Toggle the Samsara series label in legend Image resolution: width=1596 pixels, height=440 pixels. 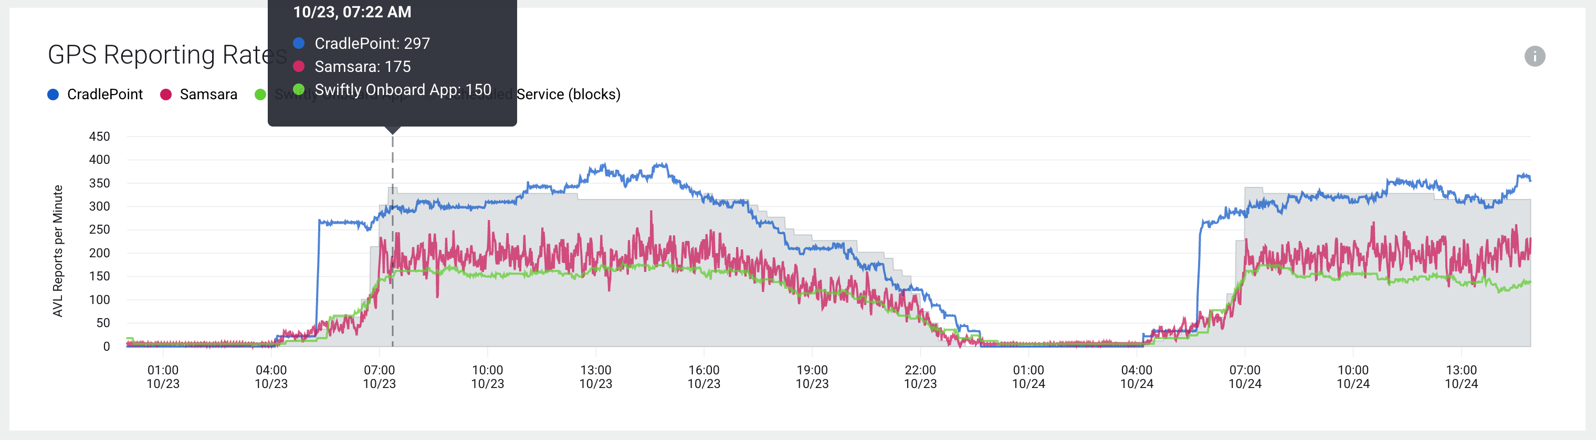[208, 94]
